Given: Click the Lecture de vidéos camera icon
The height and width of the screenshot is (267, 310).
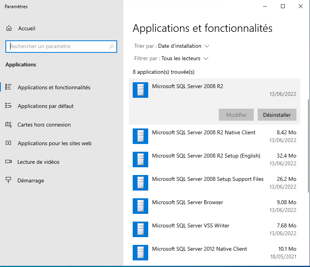Looking at the screenshot, I should 9,161.
